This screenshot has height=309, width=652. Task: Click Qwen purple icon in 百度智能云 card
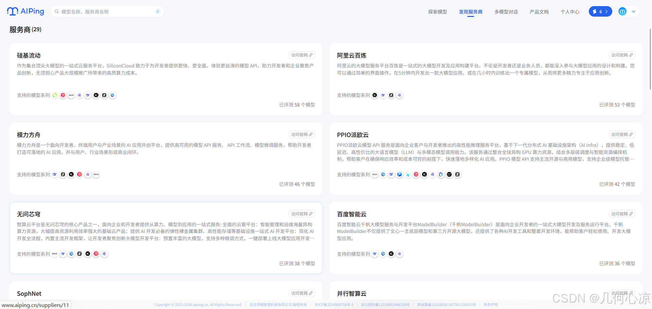399,254
